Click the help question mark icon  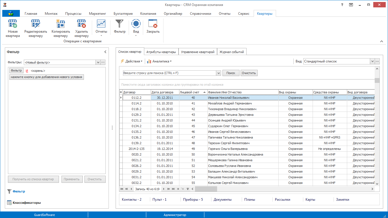tap(342, 5)
